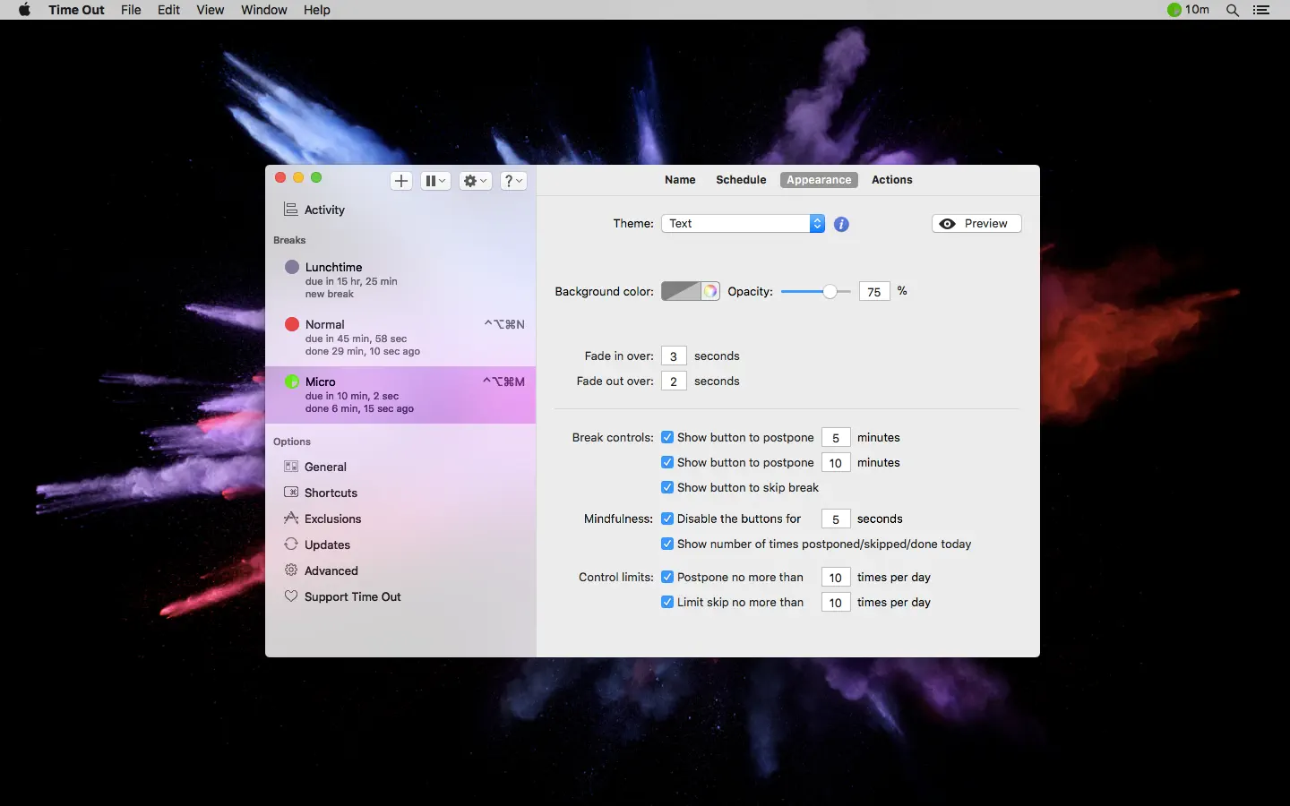1290x806 pixels.
Task: Open the Shortcuts options icon
Action: coord(291,493)
